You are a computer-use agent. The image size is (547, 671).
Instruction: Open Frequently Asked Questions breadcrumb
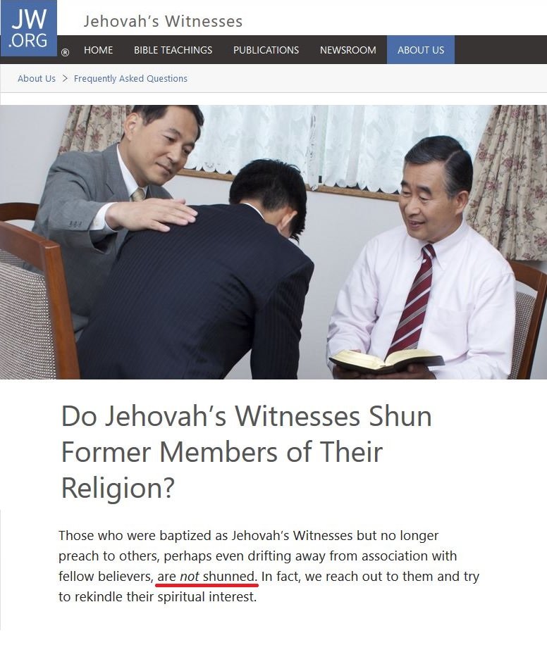coord(130,79)
